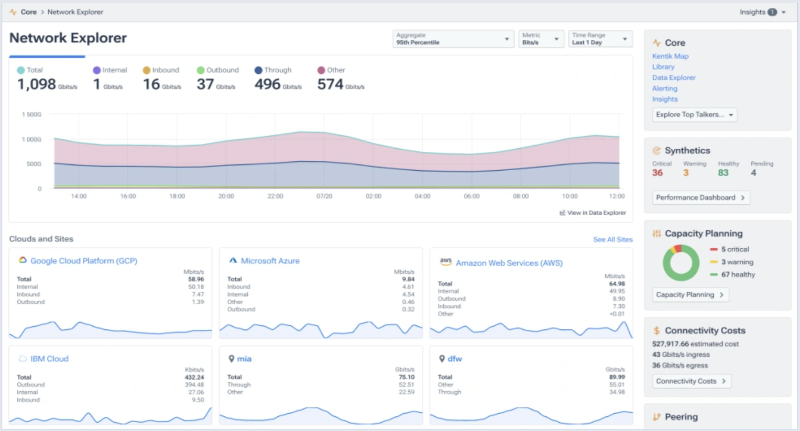Click the Connectivity Costs dollar icon
This screenshot has height=431, width=800.
(656, 330)
